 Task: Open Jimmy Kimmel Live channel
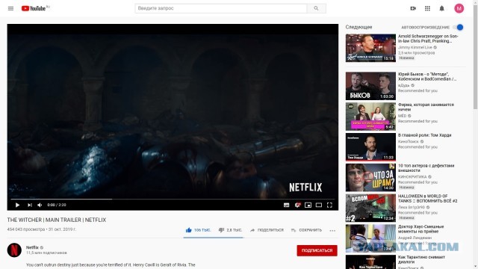point(415,47)
